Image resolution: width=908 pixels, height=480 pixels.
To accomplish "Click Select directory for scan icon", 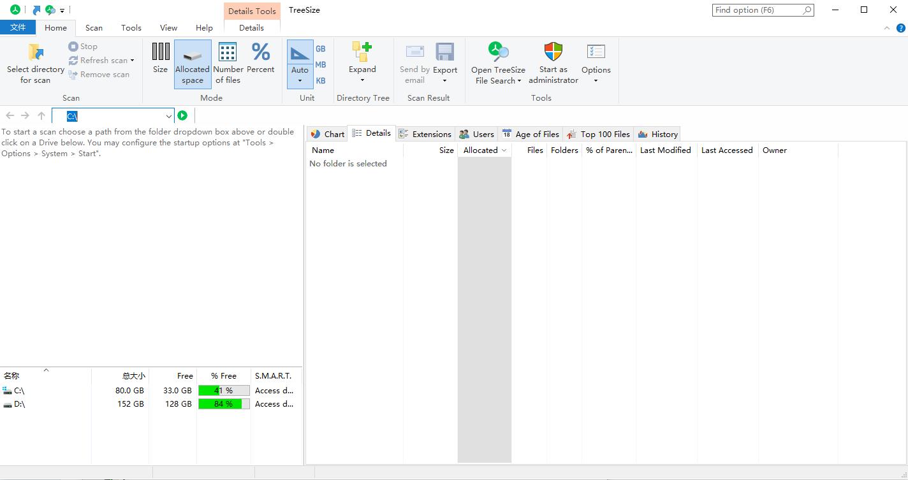I will pos(36,52).
